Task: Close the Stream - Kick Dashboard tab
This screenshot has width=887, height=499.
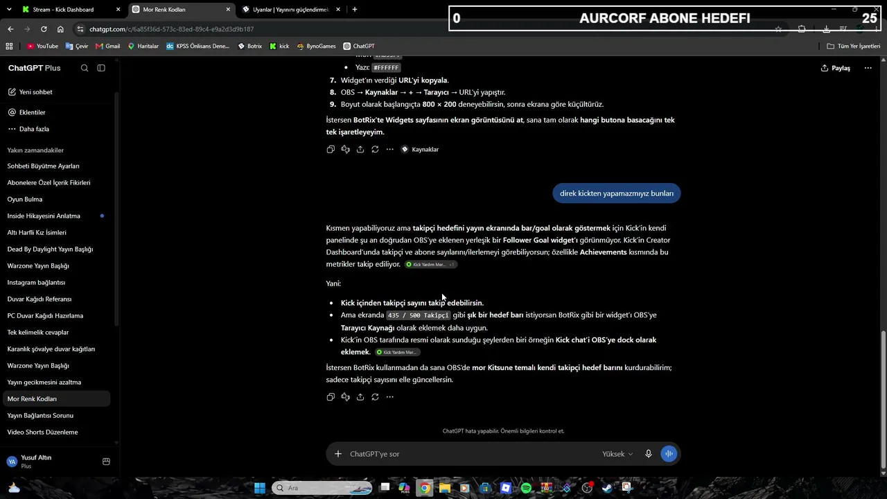Action: [118, 10]
